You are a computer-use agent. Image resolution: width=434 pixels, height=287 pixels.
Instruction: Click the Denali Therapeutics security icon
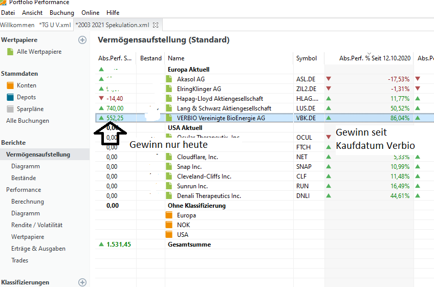pyautogui.click(x=169, y=195)
